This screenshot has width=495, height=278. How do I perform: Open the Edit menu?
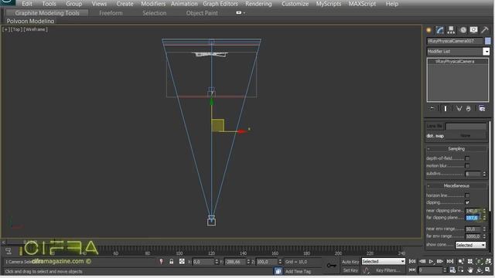point(27,4)
